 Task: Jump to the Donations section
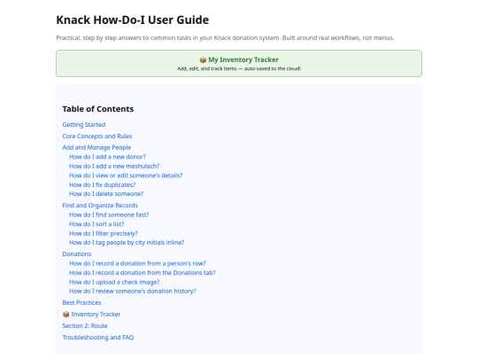point(77,254)
